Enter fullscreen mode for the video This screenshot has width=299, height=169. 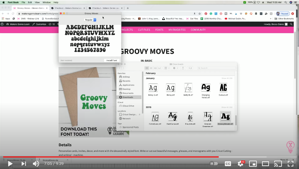[291, 164]
